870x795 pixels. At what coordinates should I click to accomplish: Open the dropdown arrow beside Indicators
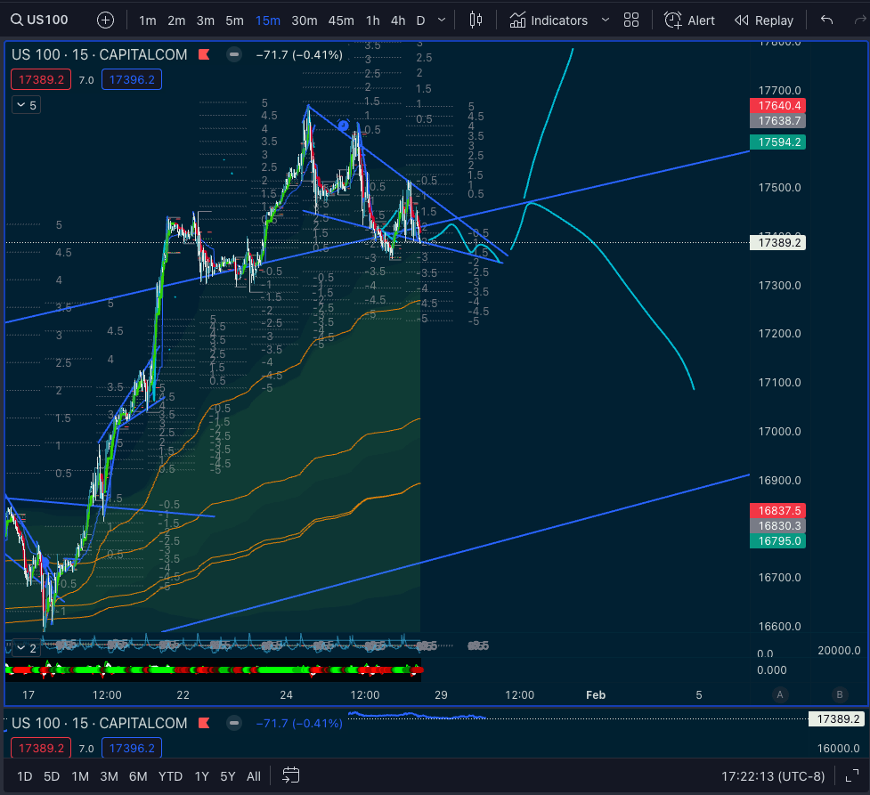[606, 20]
